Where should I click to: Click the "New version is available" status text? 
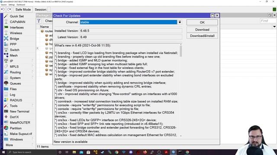point(71,142)
